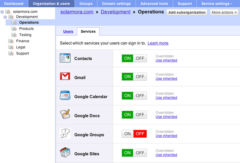240x163 pixels.
Task: Select Finance in the organization tree
Action: coord(23,41)
